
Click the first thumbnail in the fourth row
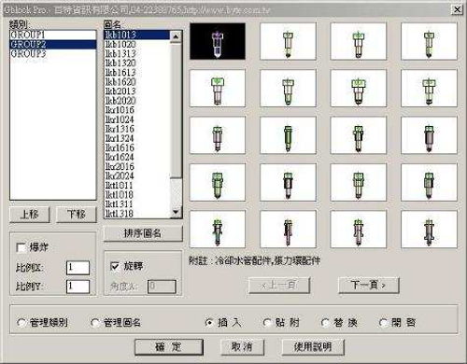coord(218,182)
